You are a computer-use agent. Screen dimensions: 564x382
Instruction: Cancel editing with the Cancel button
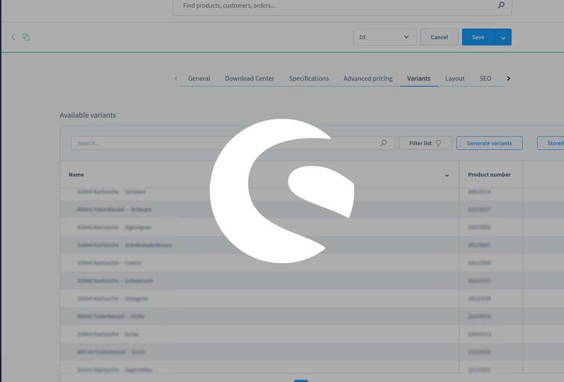click(439, 36)
